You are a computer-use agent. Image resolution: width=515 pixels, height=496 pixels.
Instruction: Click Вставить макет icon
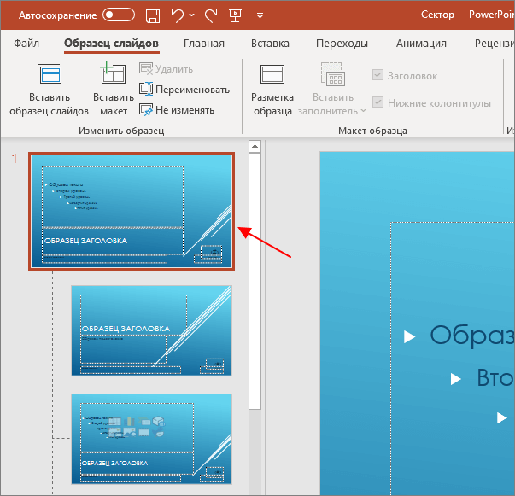(113, 73)
